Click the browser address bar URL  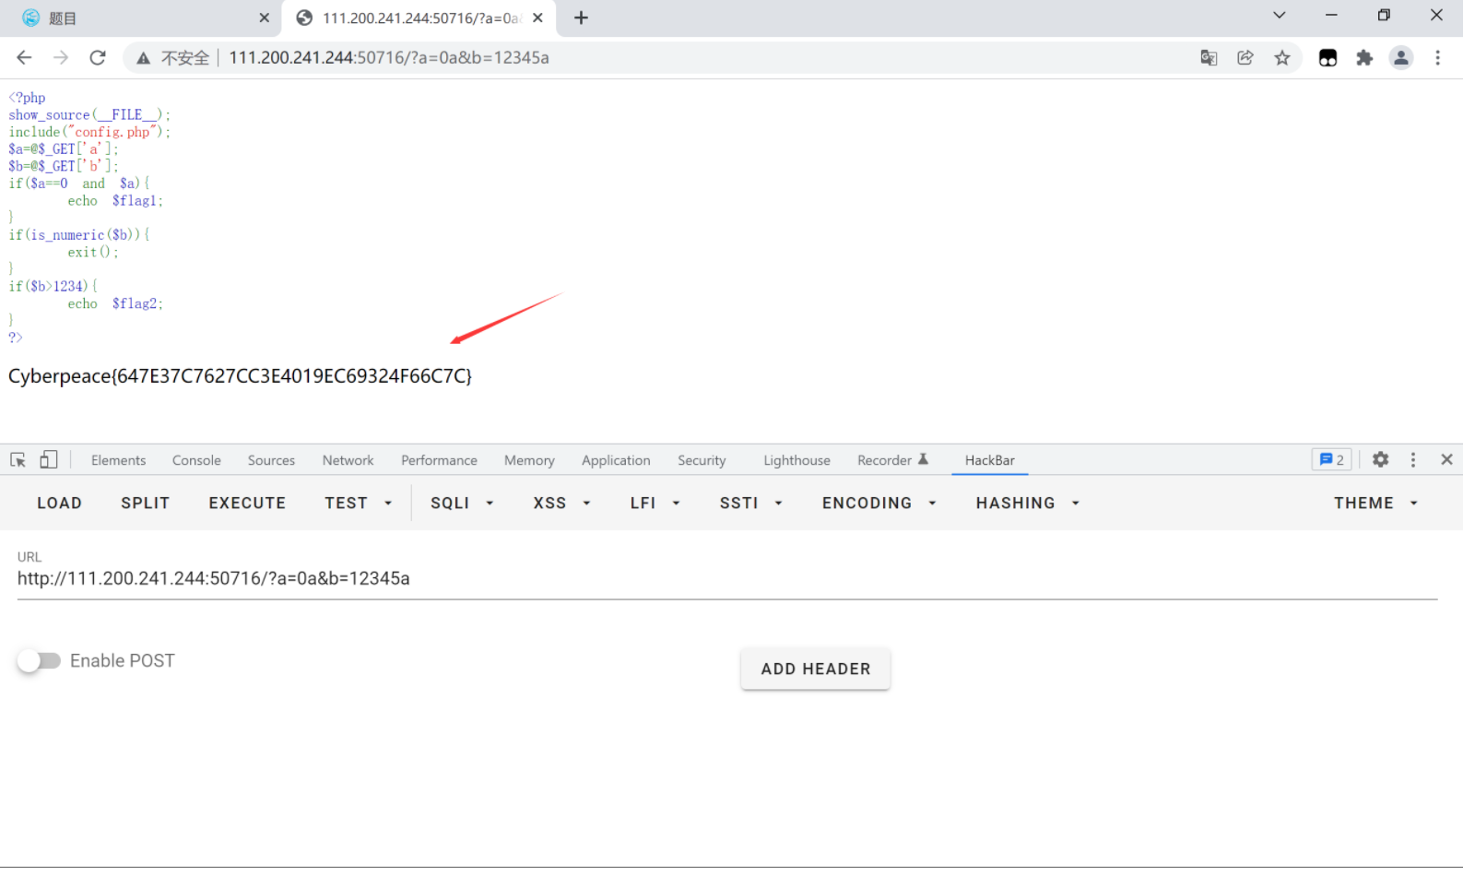389,57
